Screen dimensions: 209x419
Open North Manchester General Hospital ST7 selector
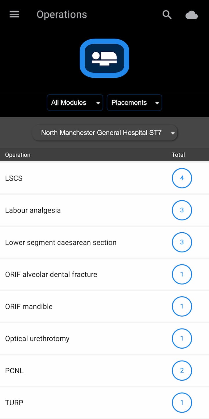[x=105, y=133]
